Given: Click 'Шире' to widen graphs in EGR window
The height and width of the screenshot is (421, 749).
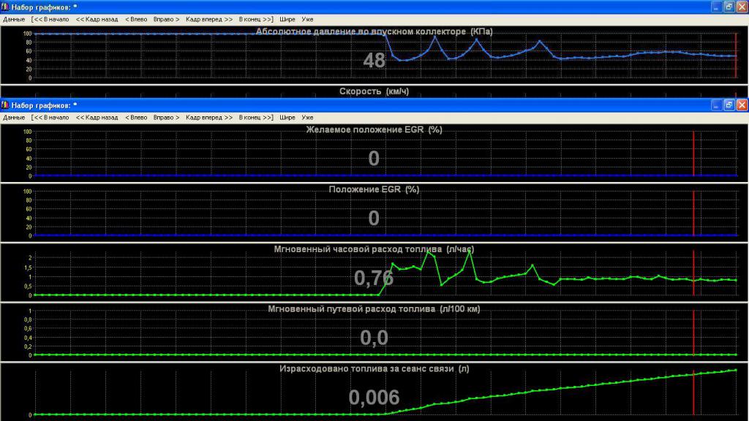Looking at the screenshot, I should pos(287,117).
